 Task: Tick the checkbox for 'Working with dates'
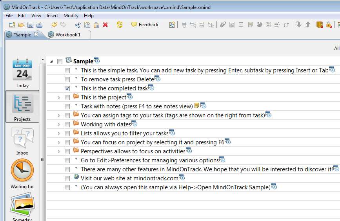pyautogui.click(x=67, y=124)
